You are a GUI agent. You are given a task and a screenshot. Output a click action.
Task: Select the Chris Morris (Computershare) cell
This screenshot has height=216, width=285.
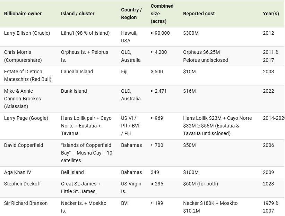(x=23, y=56)
